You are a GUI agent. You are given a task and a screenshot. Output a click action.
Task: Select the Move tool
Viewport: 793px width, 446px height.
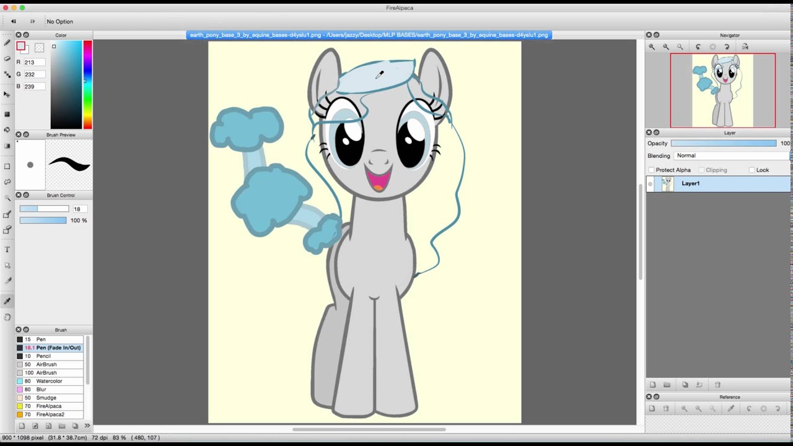[7, 94]
